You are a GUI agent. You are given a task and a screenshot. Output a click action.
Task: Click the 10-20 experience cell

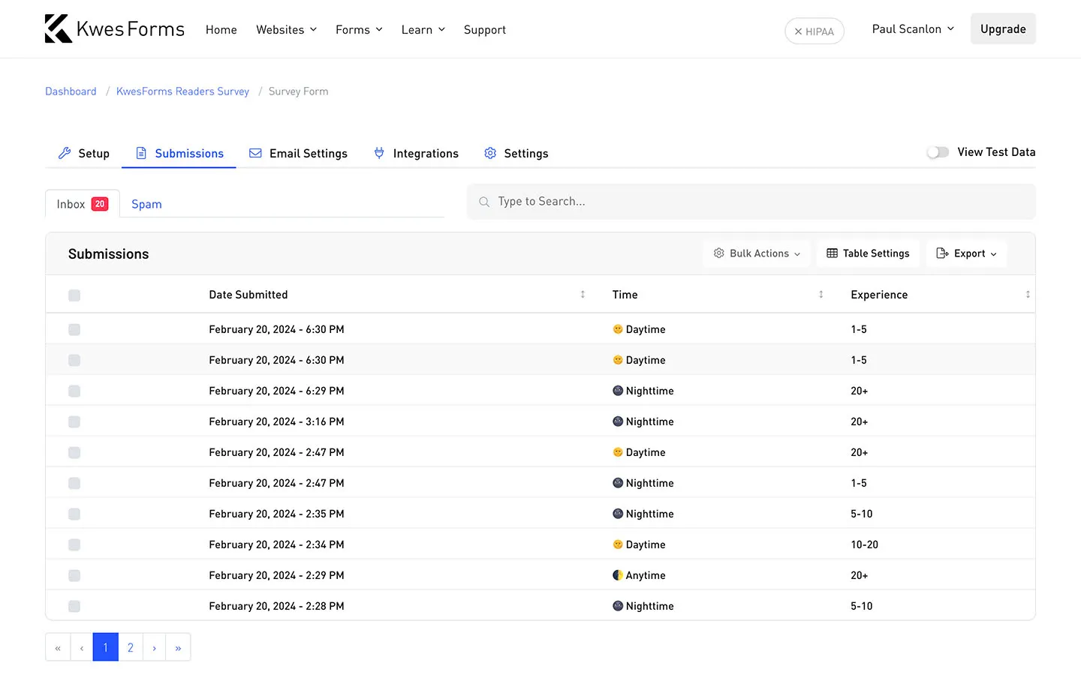tap(864, 544)
